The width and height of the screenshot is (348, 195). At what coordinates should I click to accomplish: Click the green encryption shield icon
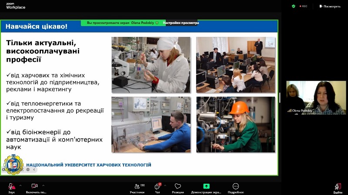pos(294,6)
